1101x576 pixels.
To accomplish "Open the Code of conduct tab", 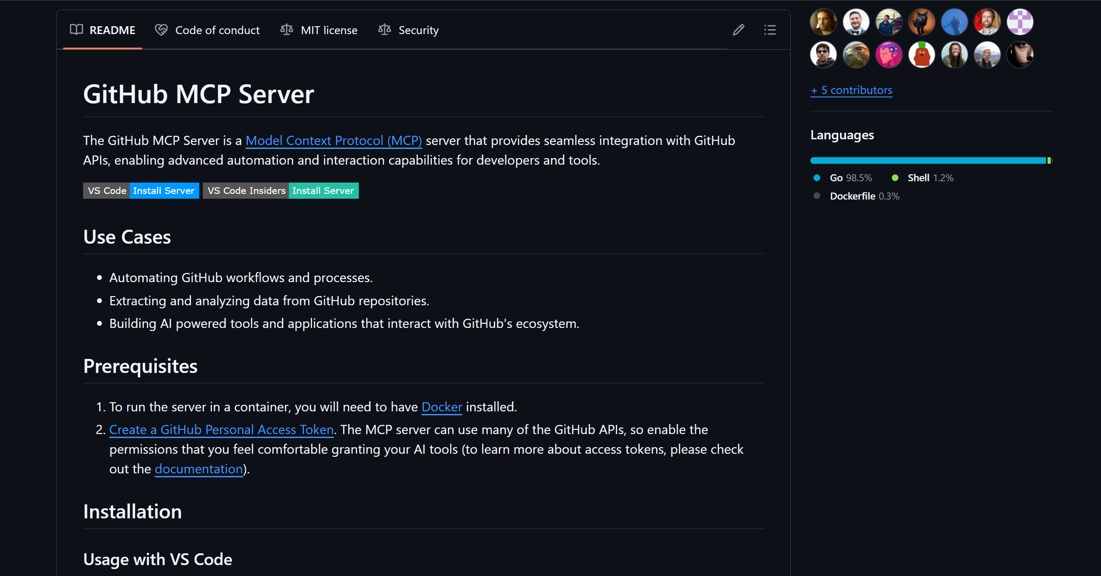I will coord(207,30).
